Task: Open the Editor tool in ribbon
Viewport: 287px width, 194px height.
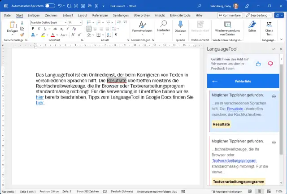Action: (252, 26)
